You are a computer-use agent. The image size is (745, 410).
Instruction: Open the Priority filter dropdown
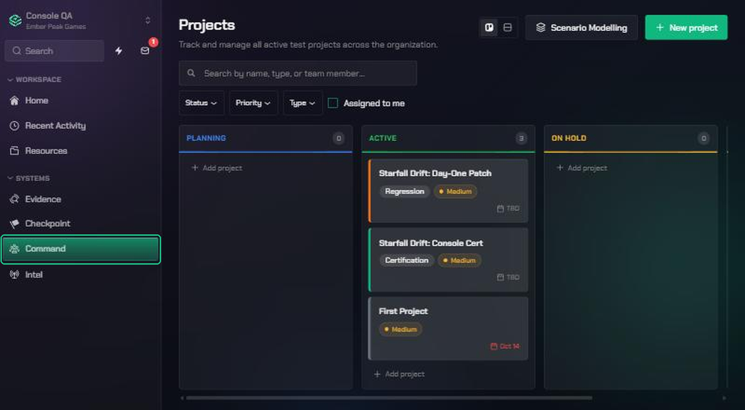(253, 103)
